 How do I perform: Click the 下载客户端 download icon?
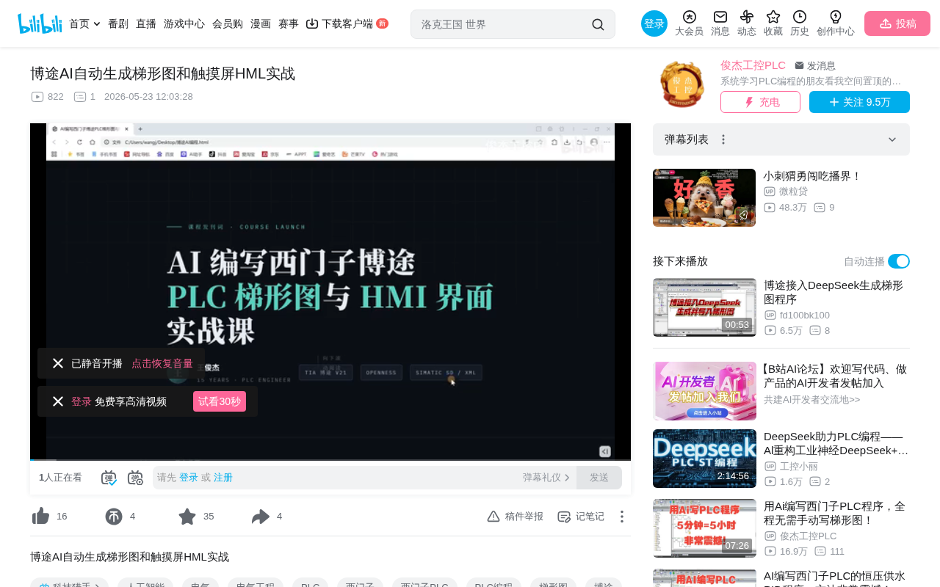312,23
